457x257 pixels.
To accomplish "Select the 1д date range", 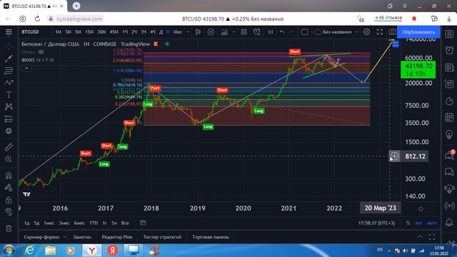I will pos(27,223).
